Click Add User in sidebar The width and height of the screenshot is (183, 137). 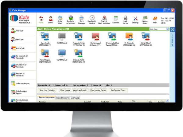click(23, 31)
